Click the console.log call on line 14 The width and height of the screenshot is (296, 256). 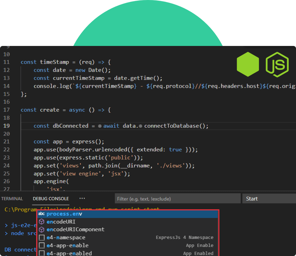tap(51, 86)
